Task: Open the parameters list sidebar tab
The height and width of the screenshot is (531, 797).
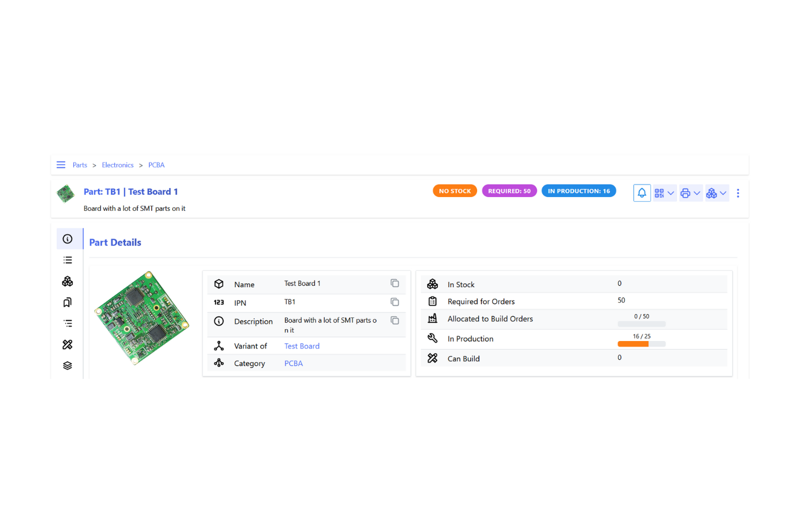Action: click(68, 260)
